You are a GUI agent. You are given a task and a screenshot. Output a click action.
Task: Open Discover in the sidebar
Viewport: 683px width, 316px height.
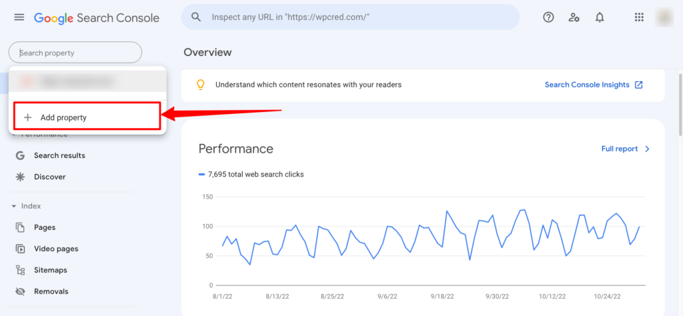pyautogui.click(x=50, y=177)
